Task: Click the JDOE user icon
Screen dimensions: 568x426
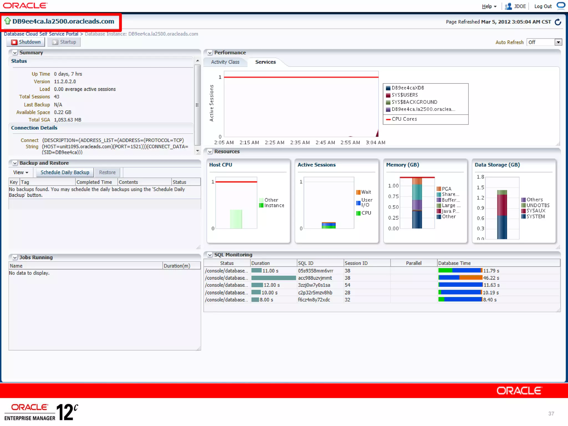Action: (x=508, y=6)
